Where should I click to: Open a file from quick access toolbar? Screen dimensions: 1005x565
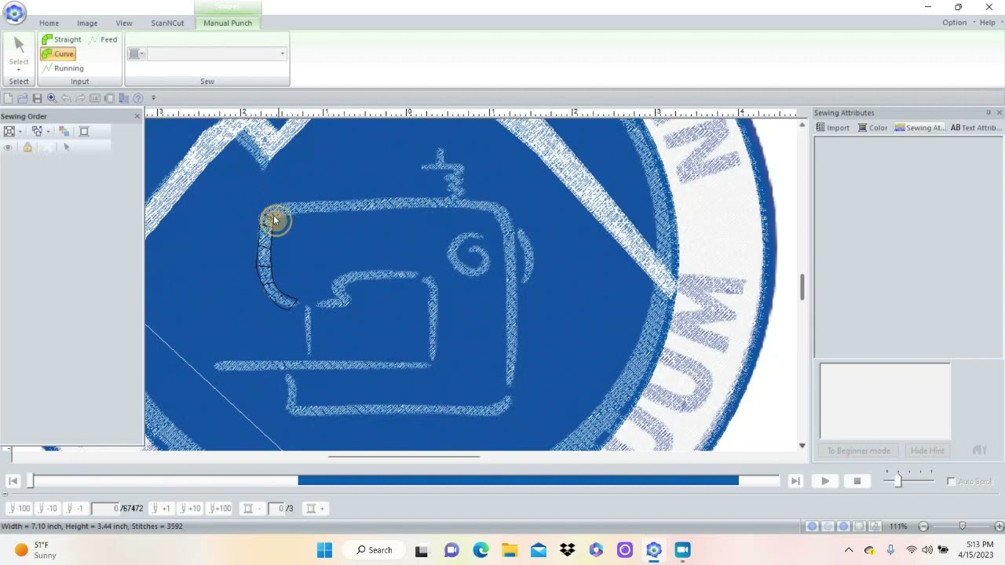23,98
